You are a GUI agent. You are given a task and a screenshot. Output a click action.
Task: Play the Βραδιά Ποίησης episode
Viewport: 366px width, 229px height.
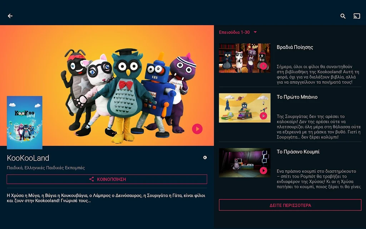pos(263,66)
